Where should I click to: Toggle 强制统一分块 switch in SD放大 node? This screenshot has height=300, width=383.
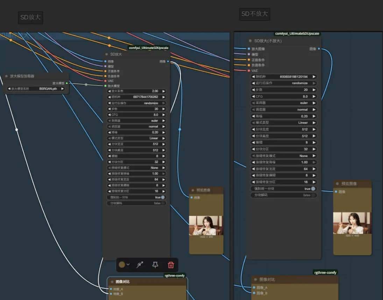point(163,197)
